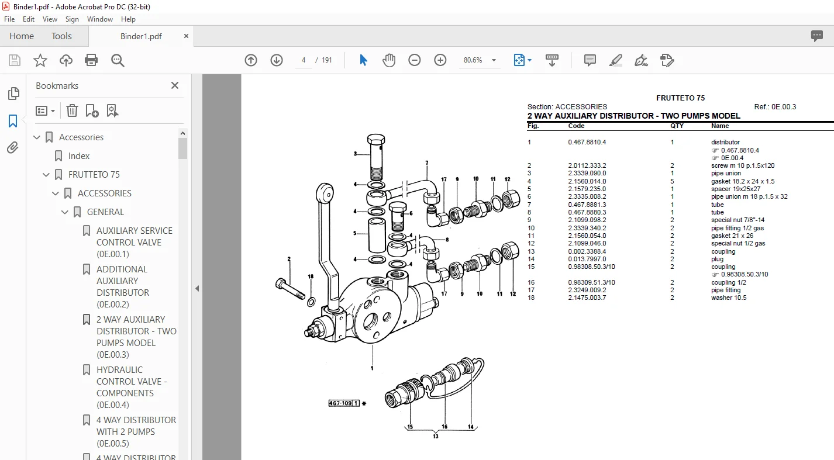The height and width of the screenshot is (460, 834).
Task: Click the 'pipe union m 18 p.1.5 x 32' name
Action: (749, 196)
